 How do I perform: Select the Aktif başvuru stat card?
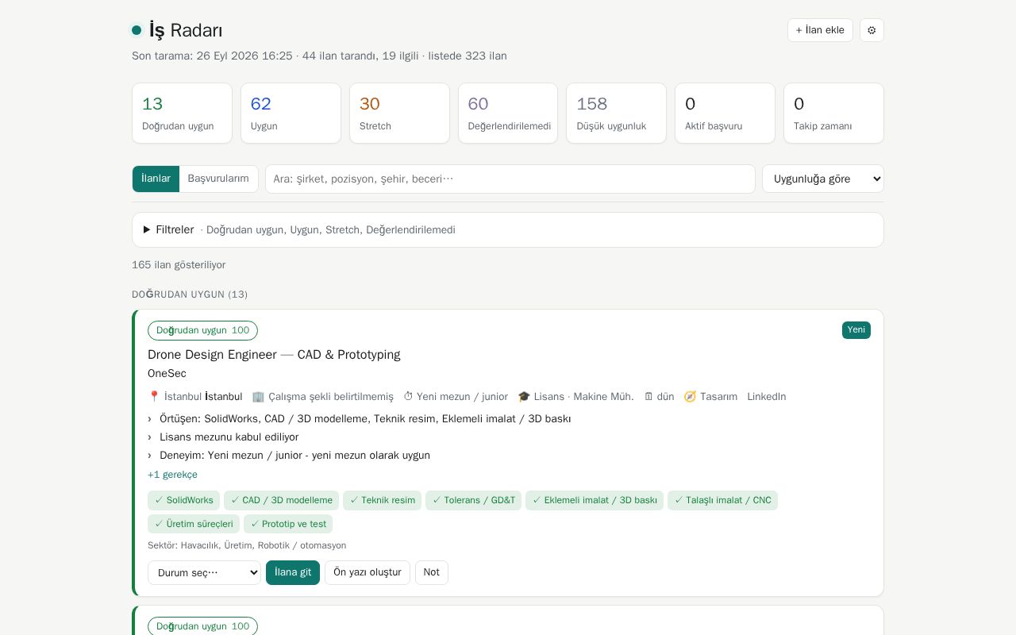click(725, 114)
